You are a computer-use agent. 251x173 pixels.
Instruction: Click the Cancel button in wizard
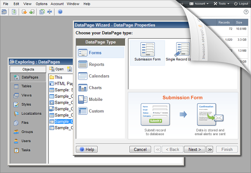coord(140,150)
